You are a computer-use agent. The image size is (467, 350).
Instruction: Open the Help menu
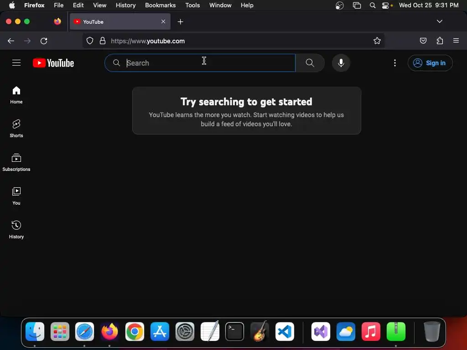[x=247, y=5]
